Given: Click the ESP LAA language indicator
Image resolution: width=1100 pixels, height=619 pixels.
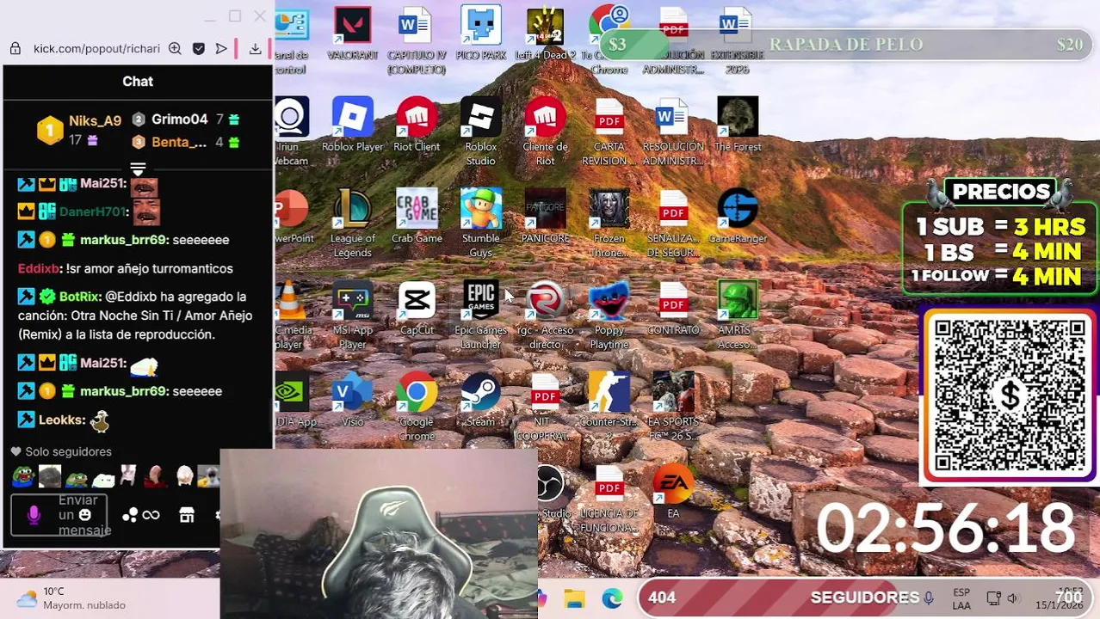Looking at the screenshot, I should click(x=961, y=598).
